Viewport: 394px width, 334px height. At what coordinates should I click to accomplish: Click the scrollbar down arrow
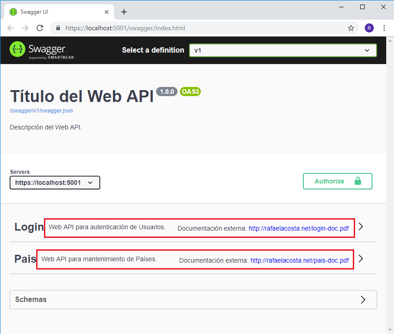click(x=390, y=330)
